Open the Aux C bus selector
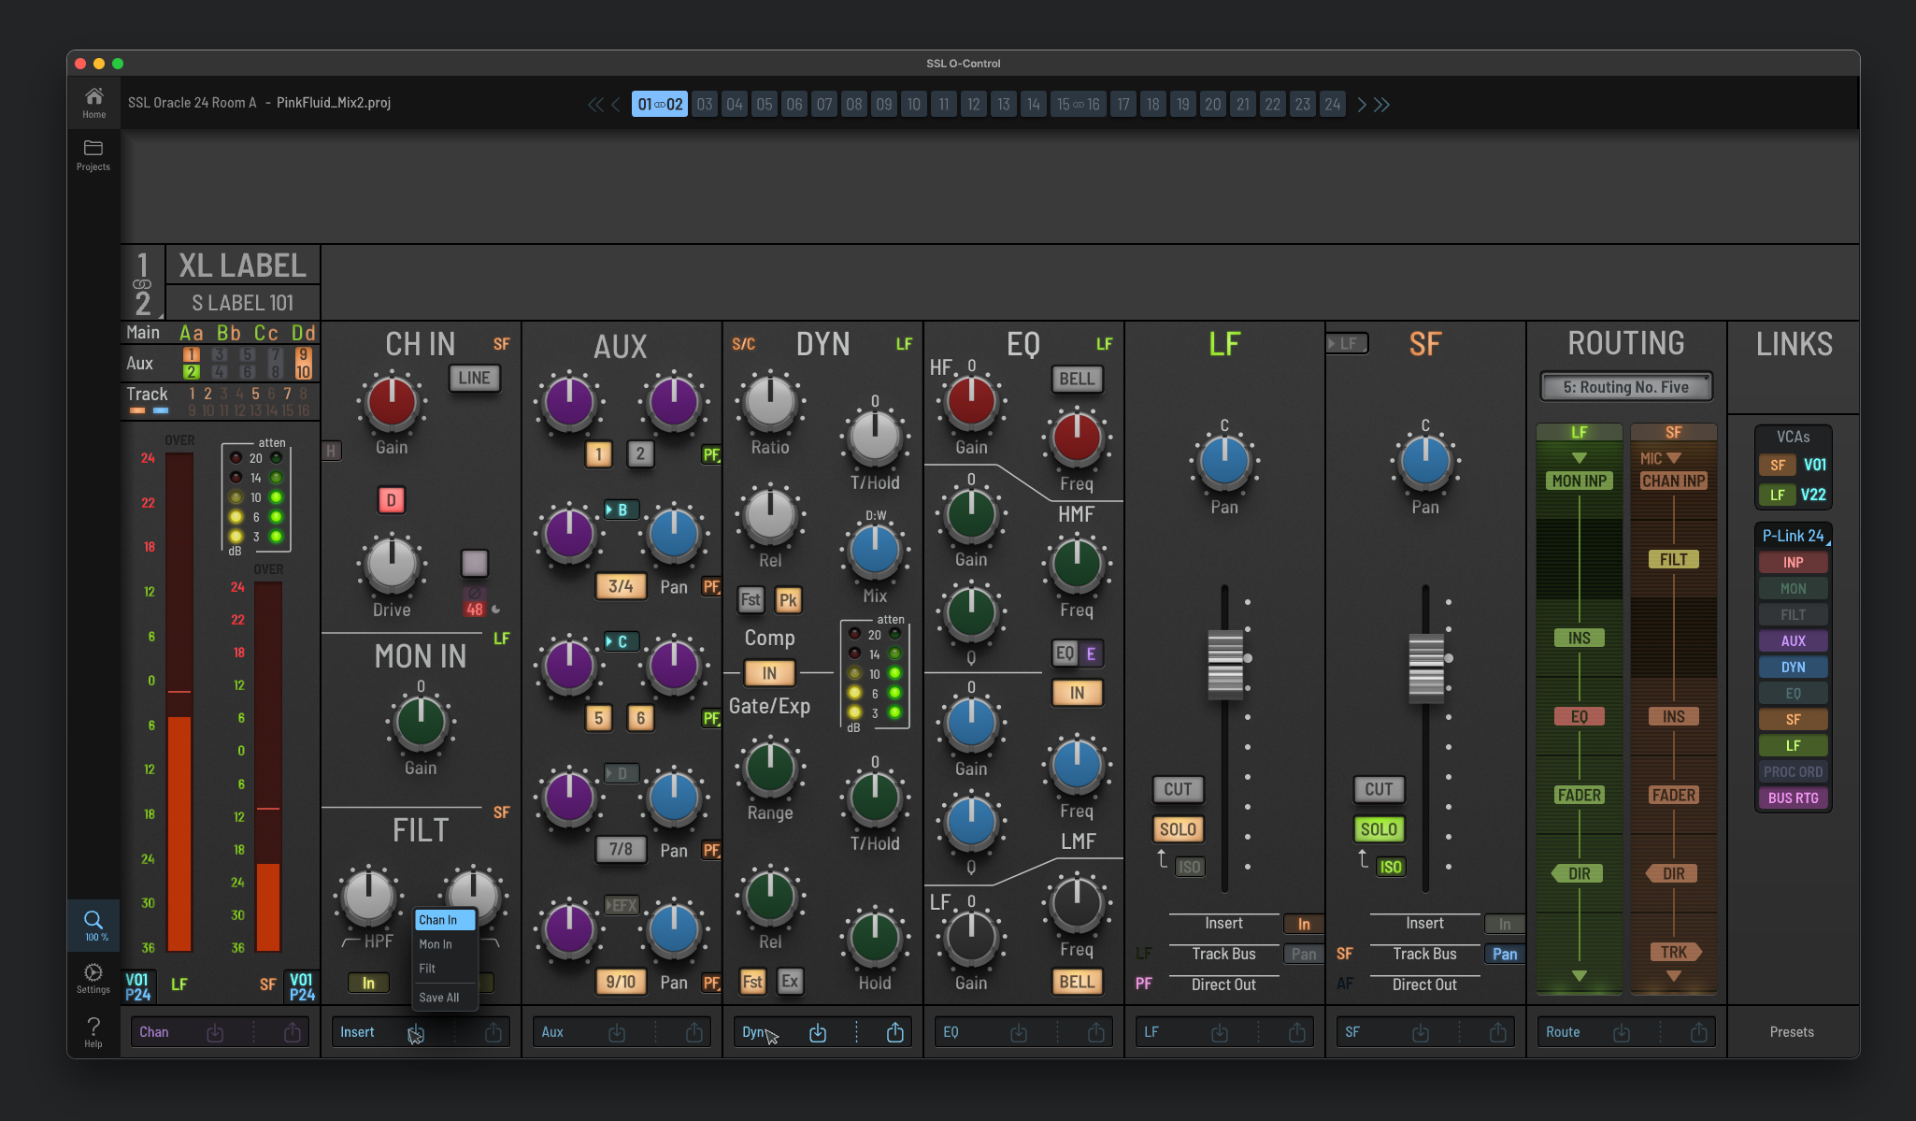This screenshot has width=1916, height=1121. click(622, 641)
